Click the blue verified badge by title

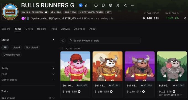(80, 5)
